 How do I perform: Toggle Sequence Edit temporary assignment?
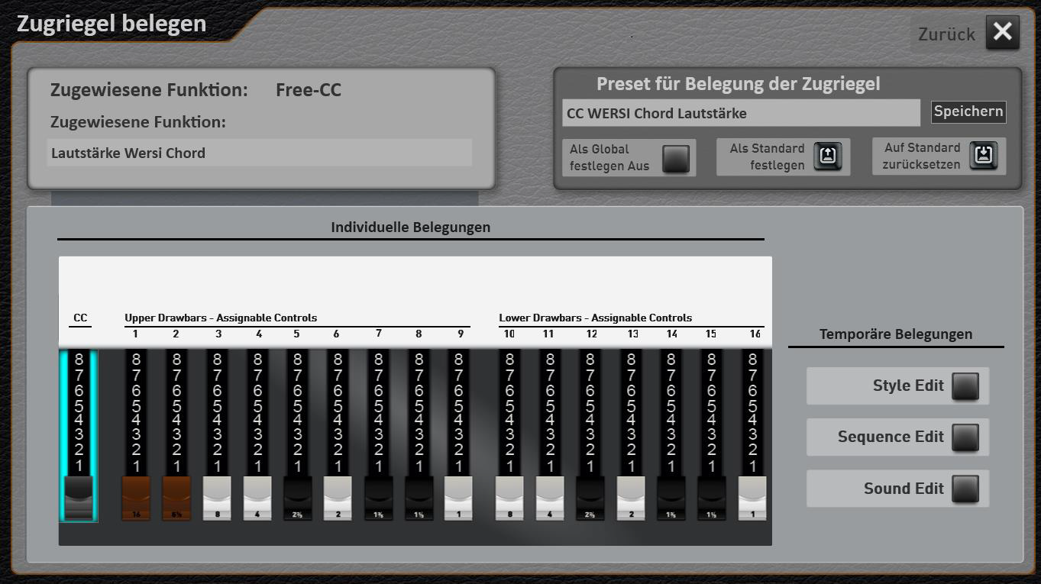point(965,437)
